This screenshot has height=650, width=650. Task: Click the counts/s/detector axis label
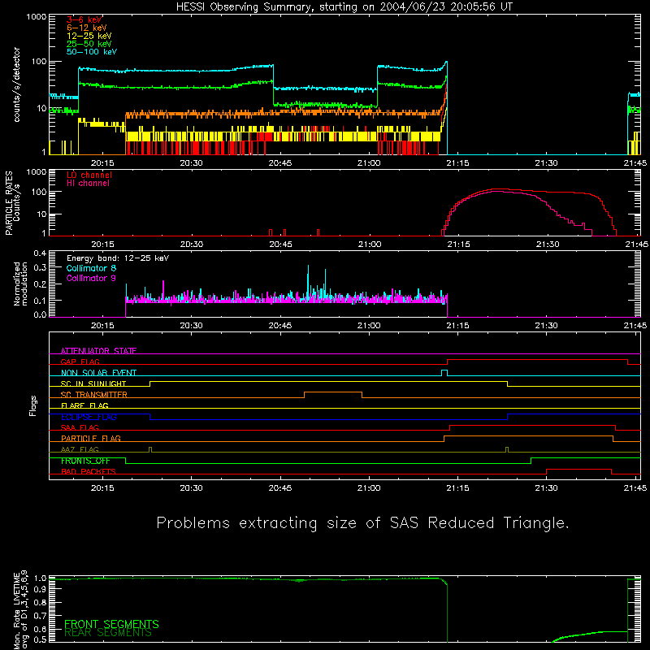coord(16,84)
